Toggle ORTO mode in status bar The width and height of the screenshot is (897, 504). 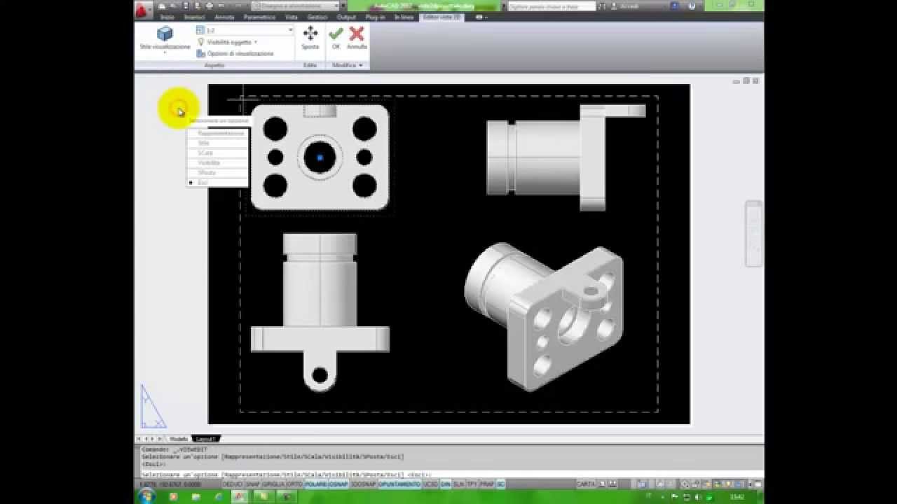pos(294,484)
